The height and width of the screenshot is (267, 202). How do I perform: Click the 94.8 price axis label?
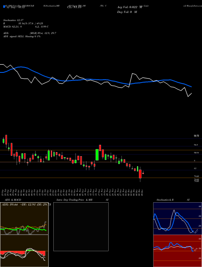196,145
